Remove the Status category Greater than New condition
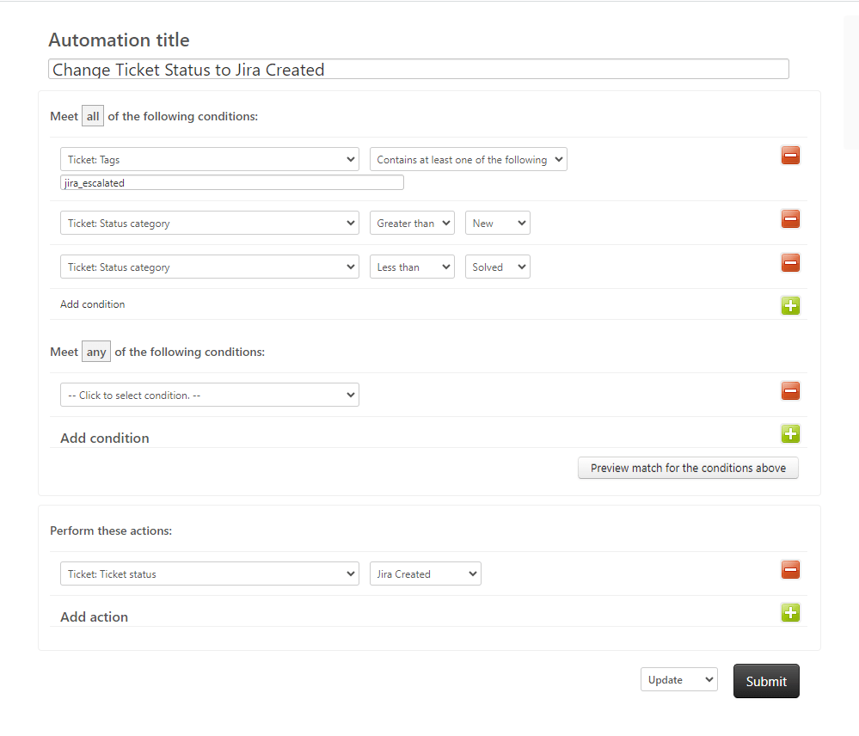The image size is (859, 736). pos(790,218)
